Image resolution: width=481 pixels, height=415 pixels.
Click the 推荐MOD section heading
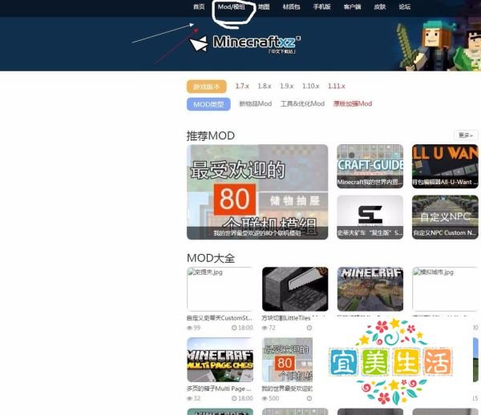click(x=211, y=135)
